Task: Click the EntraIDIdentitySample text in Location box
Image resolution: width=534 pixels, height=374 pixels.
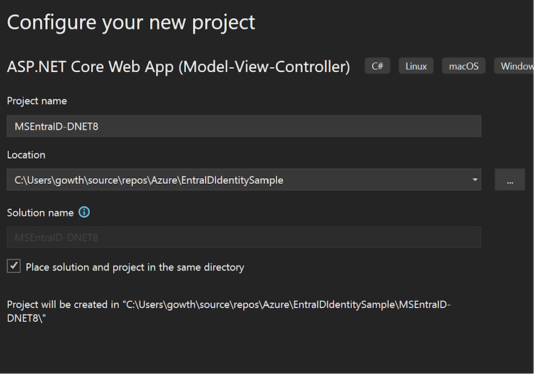Action: (x=232, y=180)
